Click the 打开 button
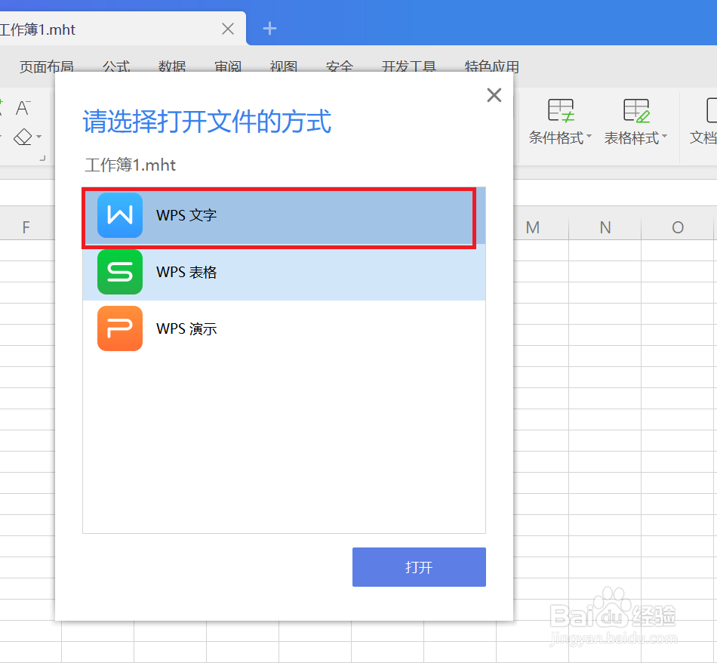717x663 pixels. click(419, 567)
